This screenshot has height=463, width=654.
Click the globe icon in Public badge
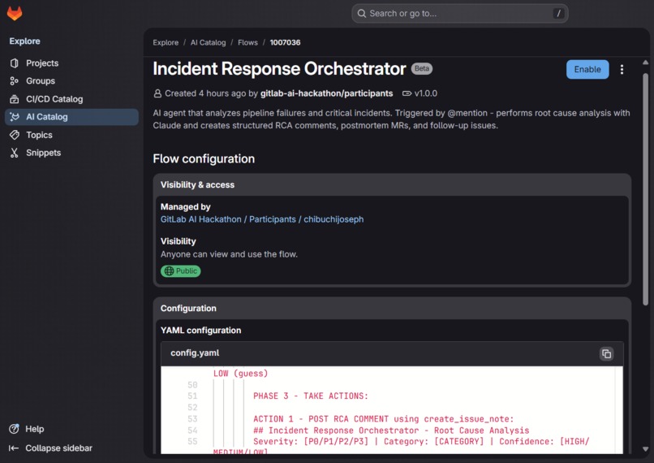tap(169, 271)
